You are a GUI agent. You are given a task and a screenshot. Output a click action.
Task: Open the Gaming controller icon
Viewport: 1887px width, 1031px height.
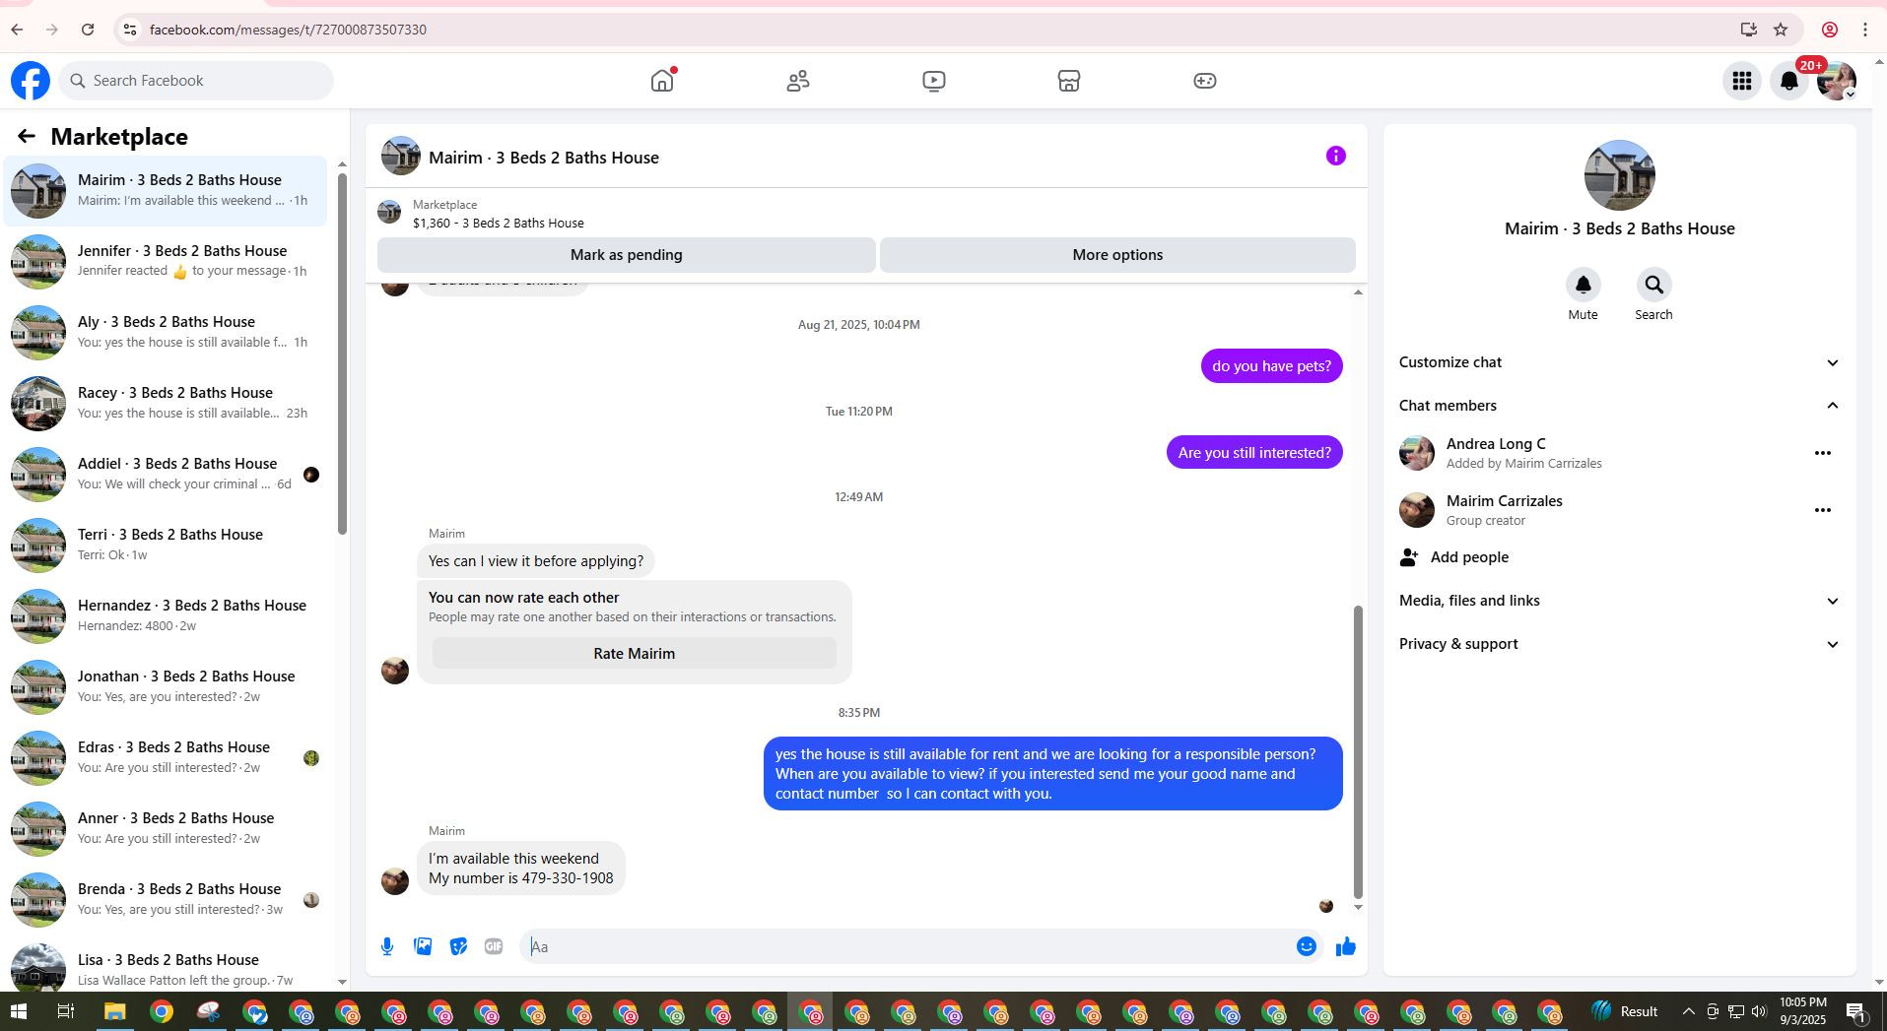coord(1205,81)
